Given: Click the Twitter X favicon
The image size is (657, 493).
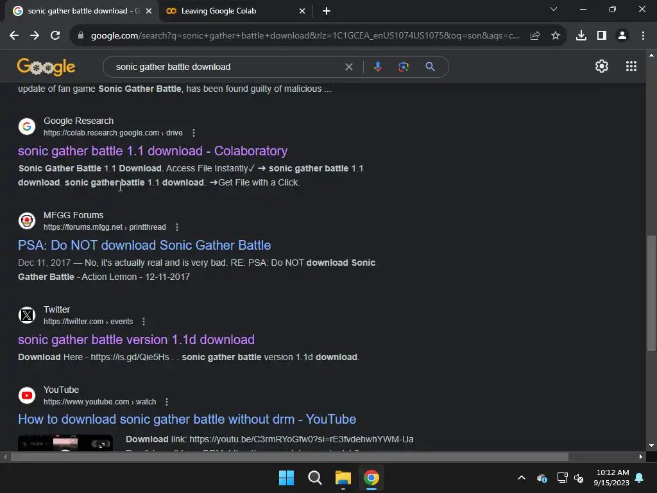Looking at the screenshot, I should 27,315.
